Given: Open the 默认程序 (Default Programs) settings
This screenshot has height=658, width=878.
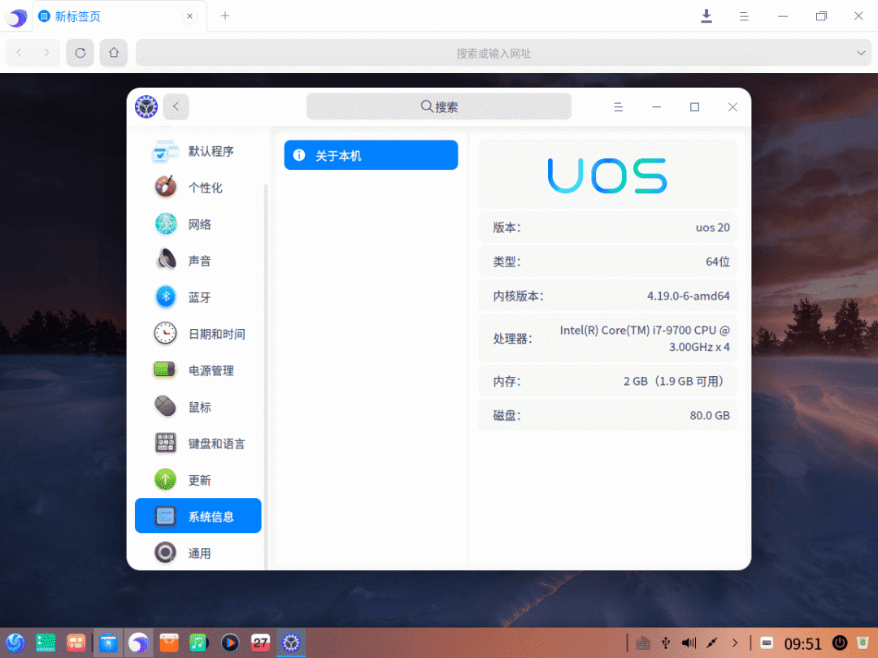Looking at the screenshot, I should point(203,151).
